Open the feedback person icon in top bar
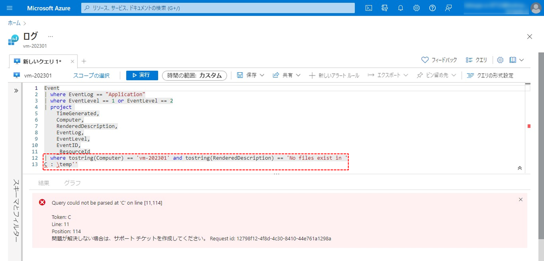The height and width of the screenshot is (261, 544). 448,8
